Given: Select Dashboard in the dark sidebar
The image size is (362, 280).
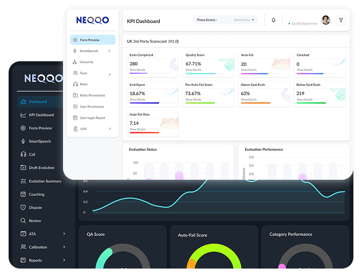Looking at the screenshot, I should (x=40, y=101).
